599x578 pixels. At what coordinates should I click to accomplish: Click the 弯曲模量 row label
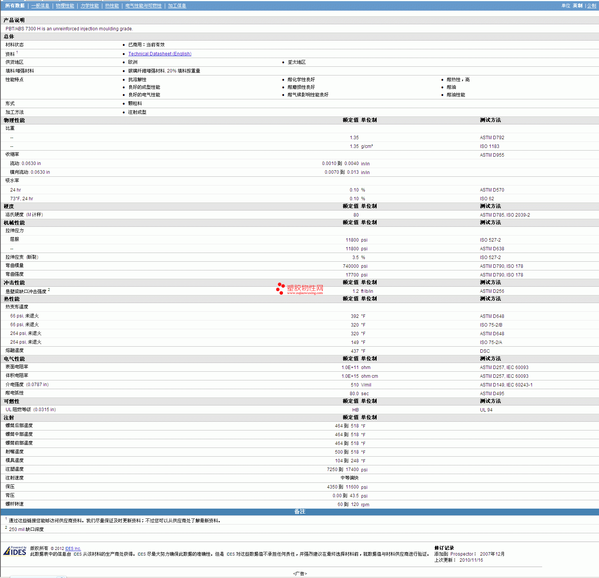tap(15, 265)
